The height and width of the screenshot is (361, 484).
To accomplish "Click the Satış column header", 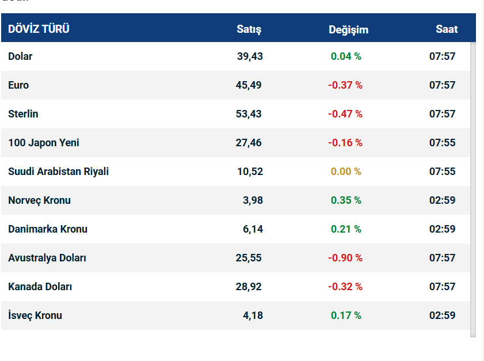I will (249, 29).
